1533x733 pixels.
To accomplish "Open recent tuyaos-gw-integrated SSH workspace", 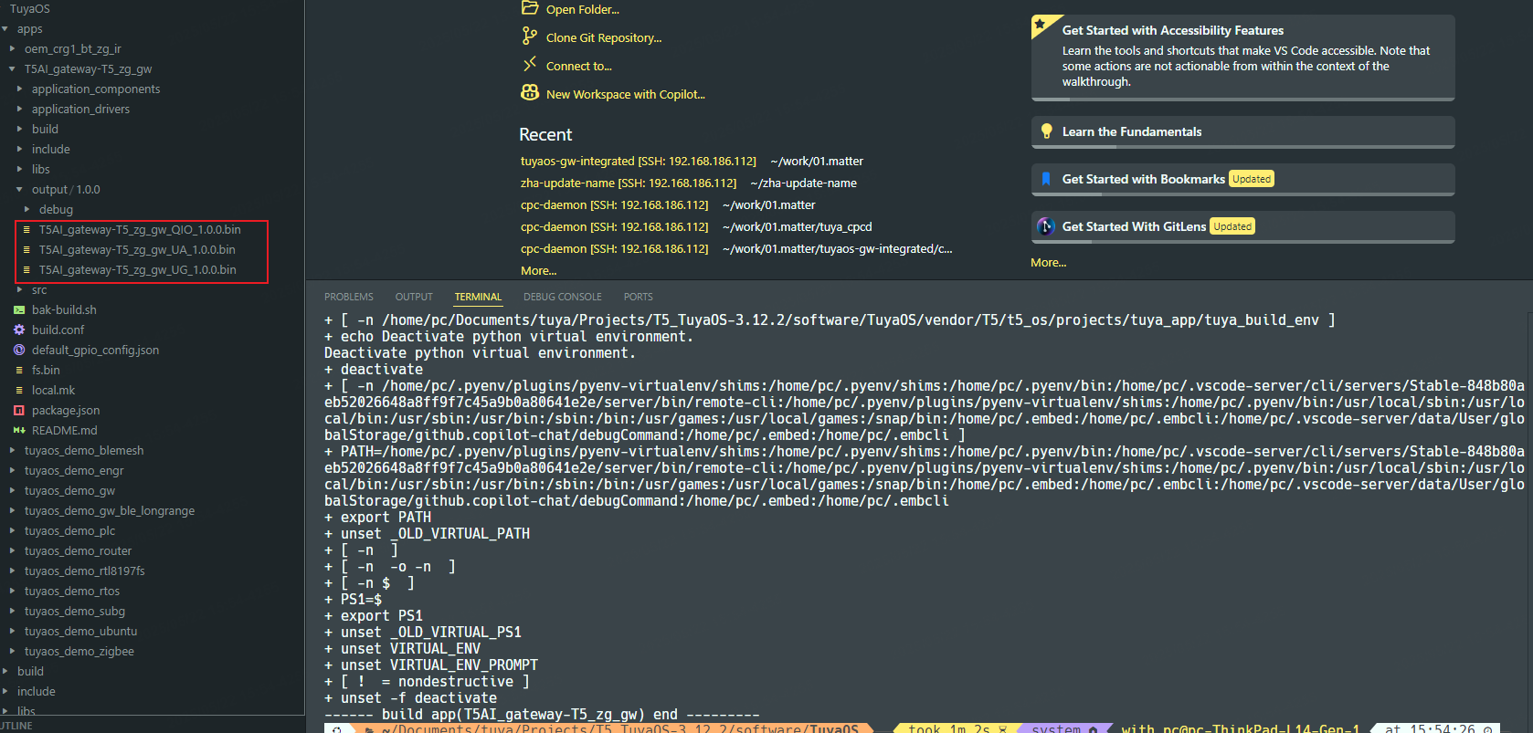I will coord(639,162).
